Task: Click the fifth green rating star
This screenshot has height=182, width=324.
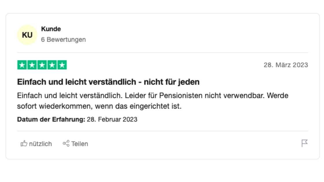Action: pyautogui.click(x=62, y=65)
